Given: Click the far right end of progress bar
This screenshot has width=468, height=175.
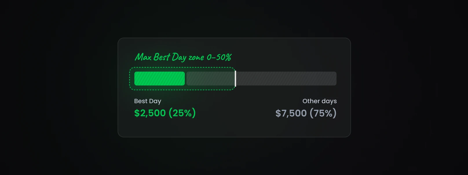Looking at the screenshot, I should coord(335,79).
